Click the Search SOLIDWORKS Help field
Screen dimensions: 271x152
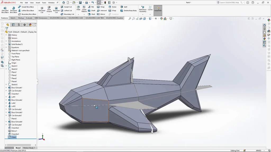pyautogui.click(x=229, y=2)
